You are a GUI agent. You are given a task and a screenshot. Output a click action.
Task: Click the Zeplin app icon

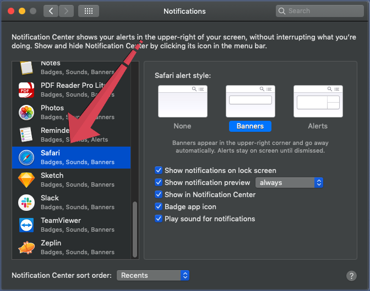(x=26, y=248)
